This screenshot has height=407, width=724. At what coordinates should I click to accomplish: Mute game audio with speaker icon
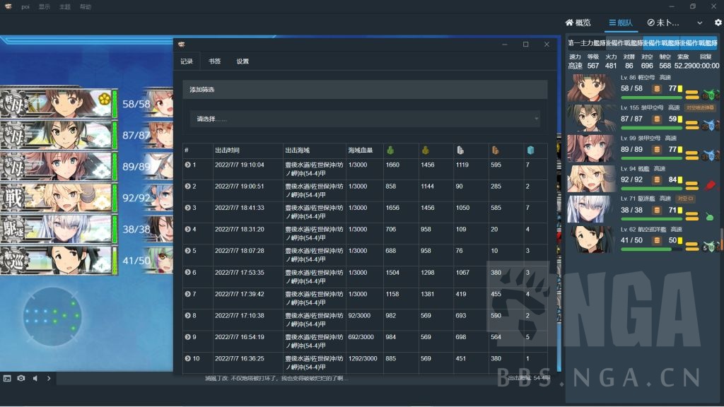pyautogui.click(x=35, y=378)
